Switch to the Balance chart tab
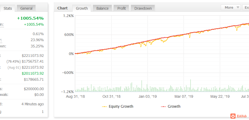This screenshot has width=249, height=120. (x=102, y=8)
